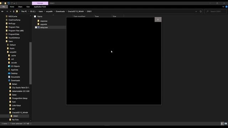Open the recent locations dropdown arrow
Image resolution: width=228 pixels, height=128 pixels.
[11, 11]
